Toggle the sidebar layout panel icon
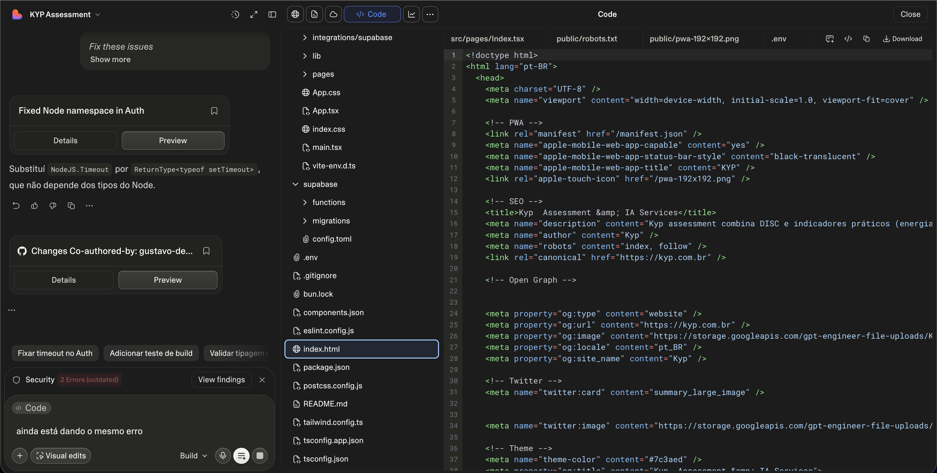937x473 pixels. pos(272,14)
